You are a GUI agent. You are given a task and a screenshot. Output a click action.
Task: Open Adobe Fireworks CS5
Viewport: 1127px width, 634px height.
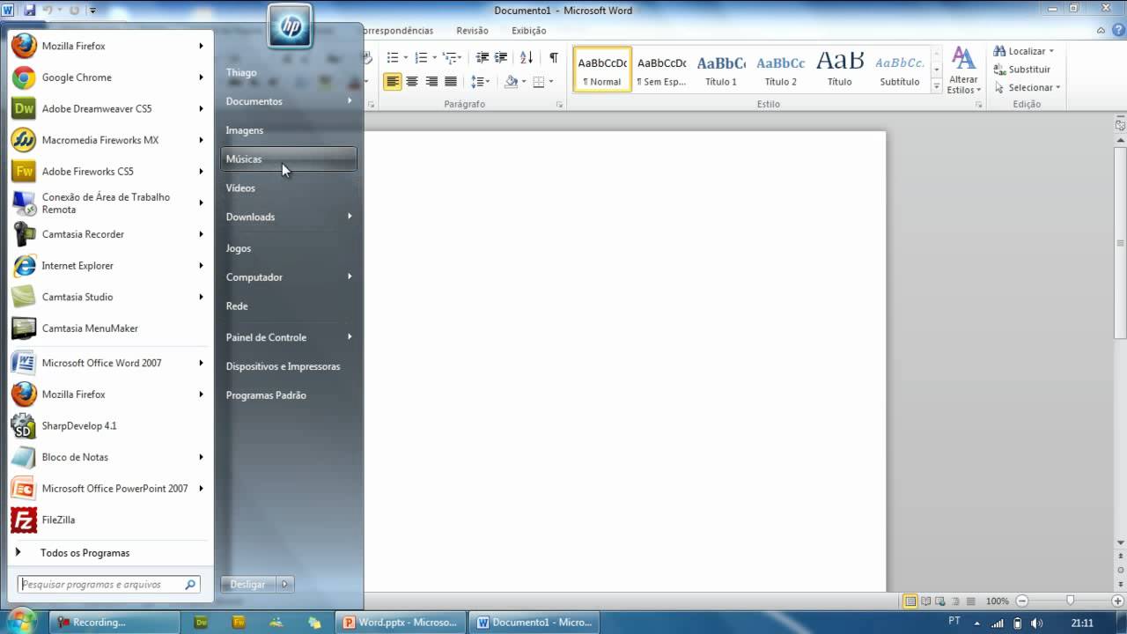[x=109, y=171]
